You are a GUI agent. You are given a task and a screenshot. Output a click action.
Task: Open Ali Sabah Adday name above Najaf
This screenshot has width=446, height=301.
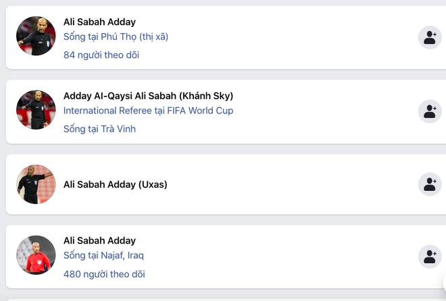pos(99,240)
